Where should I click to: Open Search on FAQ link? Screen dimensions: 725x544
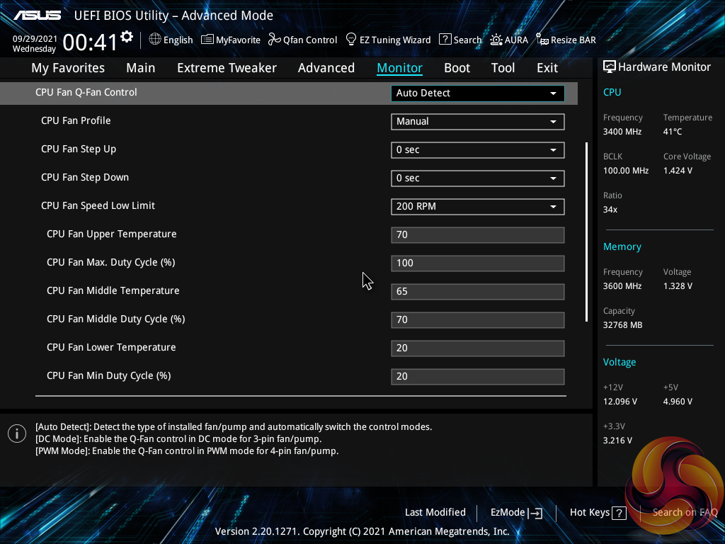click(x=685, y=513)
